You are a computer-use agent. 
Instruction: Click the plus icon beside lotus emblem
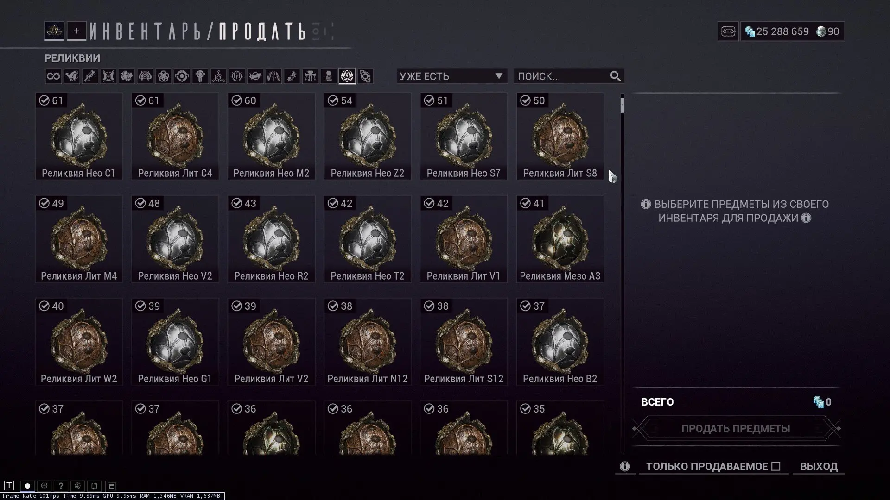[x=76, y=31]
